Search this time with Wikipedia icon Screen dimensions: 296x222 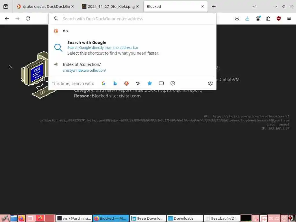(138, 83)
